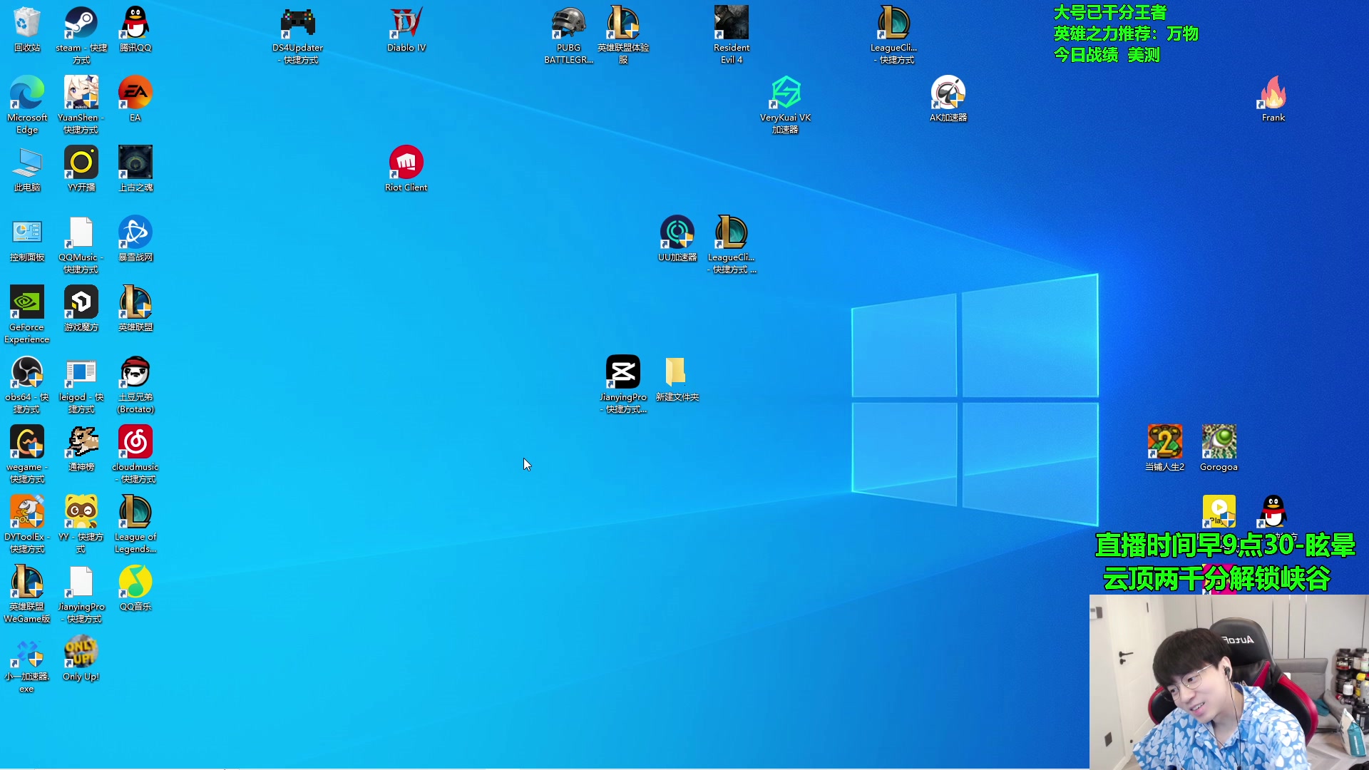Click the QQMusic shortcut file icon
1369x770 pixels.
(x=81, y=245)
